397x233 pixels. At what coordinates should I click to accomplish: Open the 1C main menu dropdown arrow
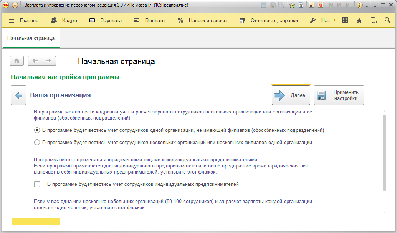15,5
